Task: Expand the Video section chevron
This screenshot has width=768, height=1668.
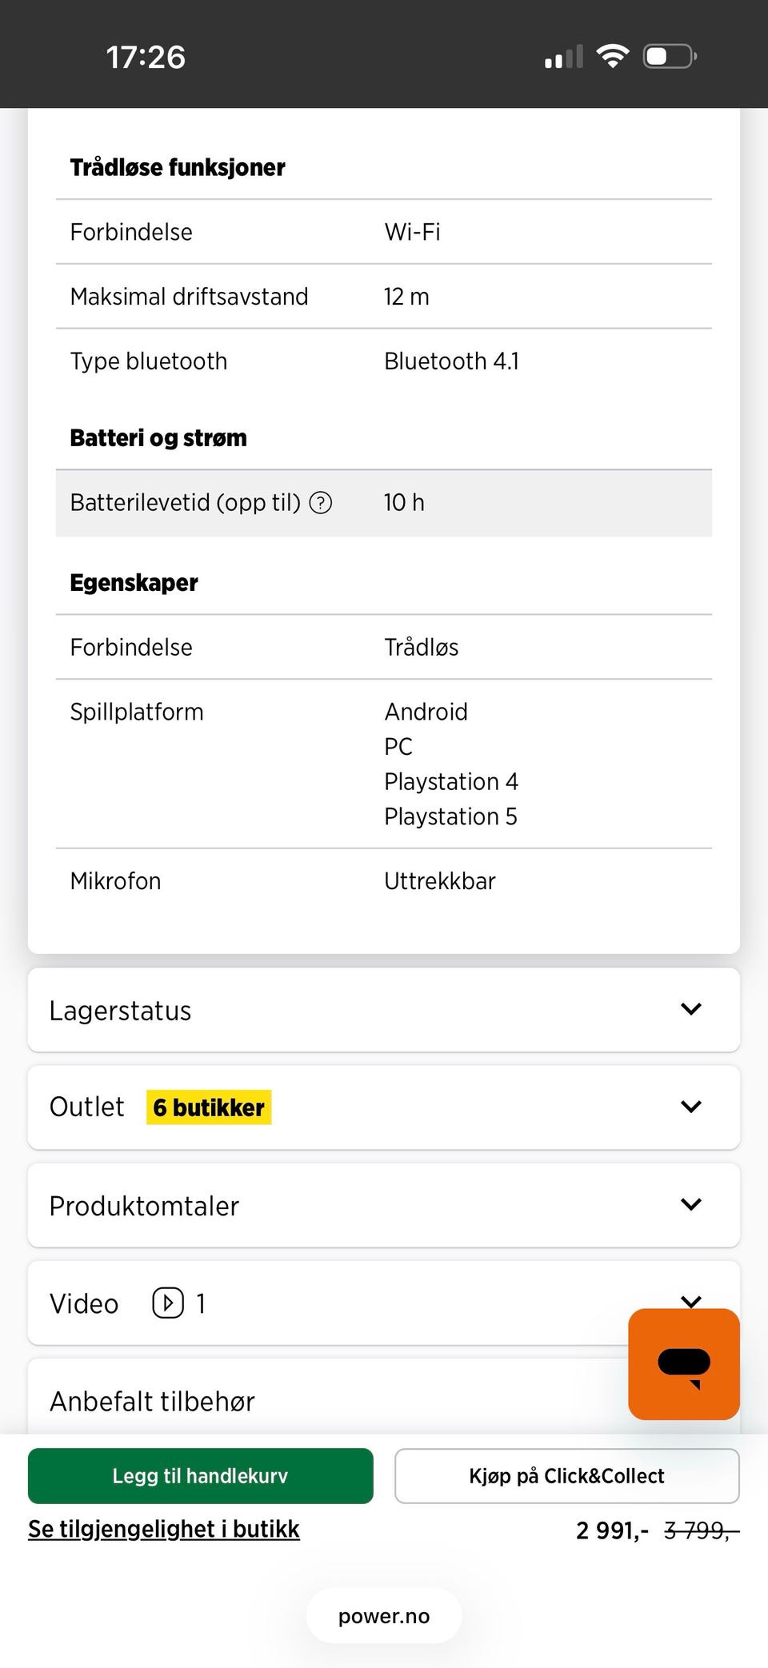Action: [690, 1299]
